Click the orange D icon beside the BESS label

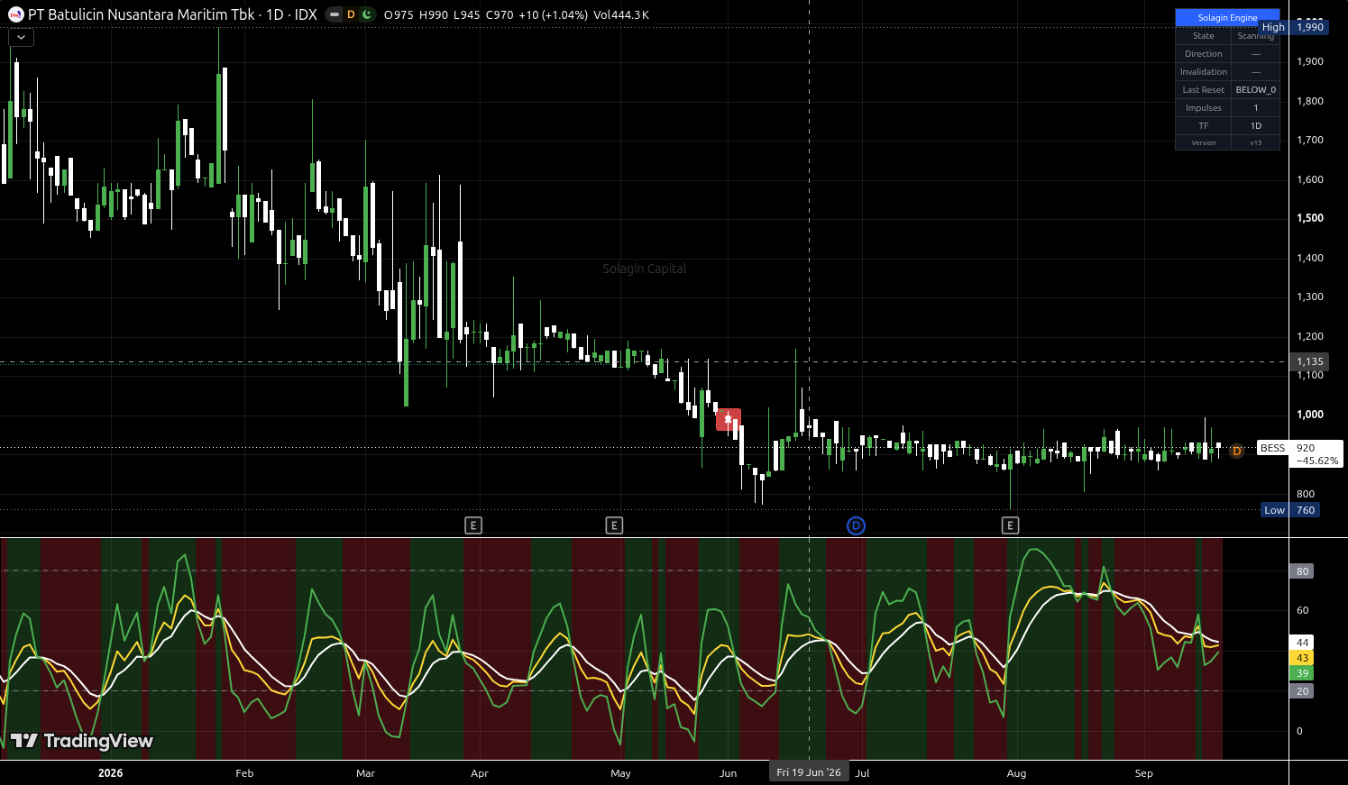pos(1237,451)
